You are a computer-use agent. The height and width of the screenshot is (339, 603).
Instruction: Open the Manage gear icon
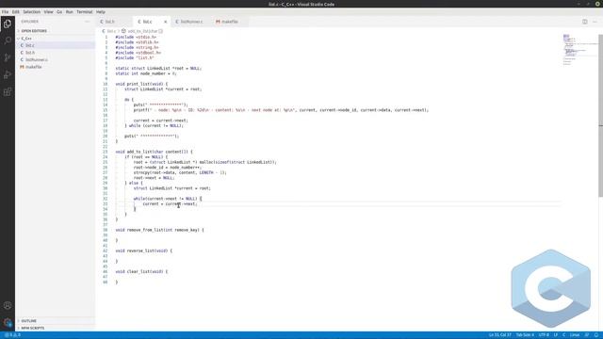coord(8,322)
